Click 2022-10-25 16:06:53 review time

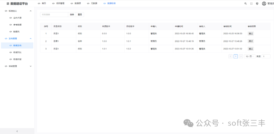(233, 34)
